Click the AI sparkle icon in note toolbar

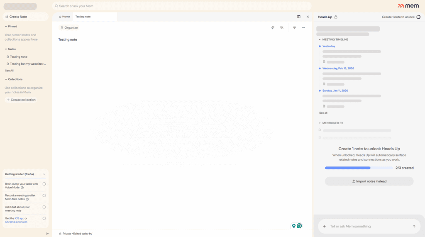pos(282,28)
